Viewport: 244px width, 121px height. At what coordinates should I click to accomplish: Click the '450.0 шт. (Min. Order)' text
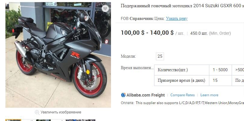(x=211, y=33)
